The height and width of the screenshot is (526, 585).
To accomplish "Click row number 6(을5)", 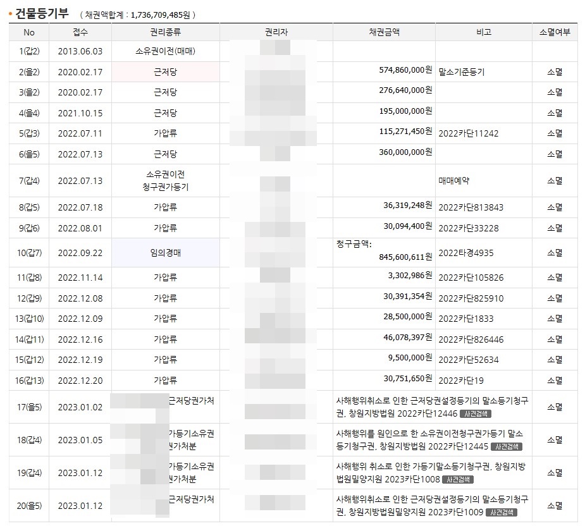I will tap(29, 154).
